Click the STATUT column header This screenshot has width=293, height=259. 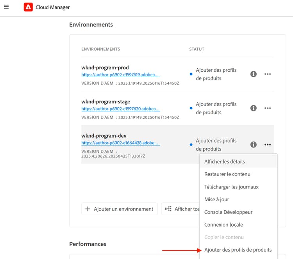click(x=197, y=49)
